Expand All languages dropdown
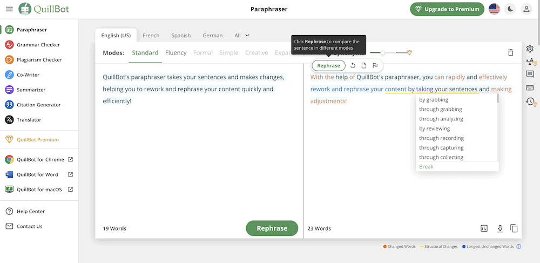Viewport: 540px width, 263px height. point(242,36)
